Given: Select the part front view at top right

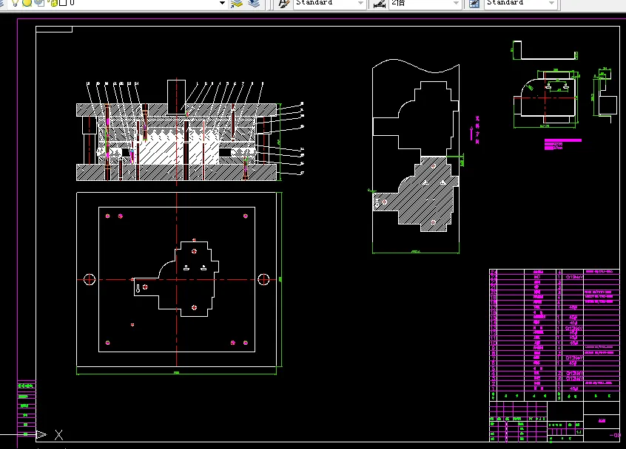Looking at the screenshot, I should (x=545, y=97).
